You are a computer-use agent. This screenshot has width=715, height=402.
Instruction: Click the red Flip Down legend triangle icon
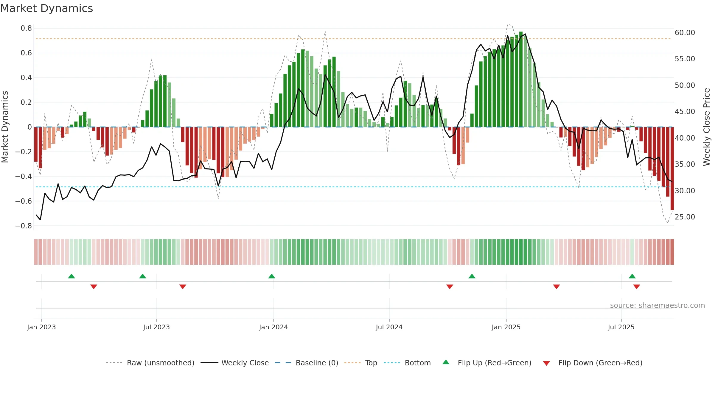[546, 363]
